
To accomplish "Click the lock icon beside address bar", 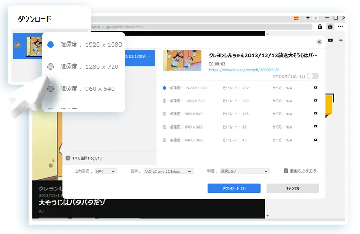I will click(319, 27).
